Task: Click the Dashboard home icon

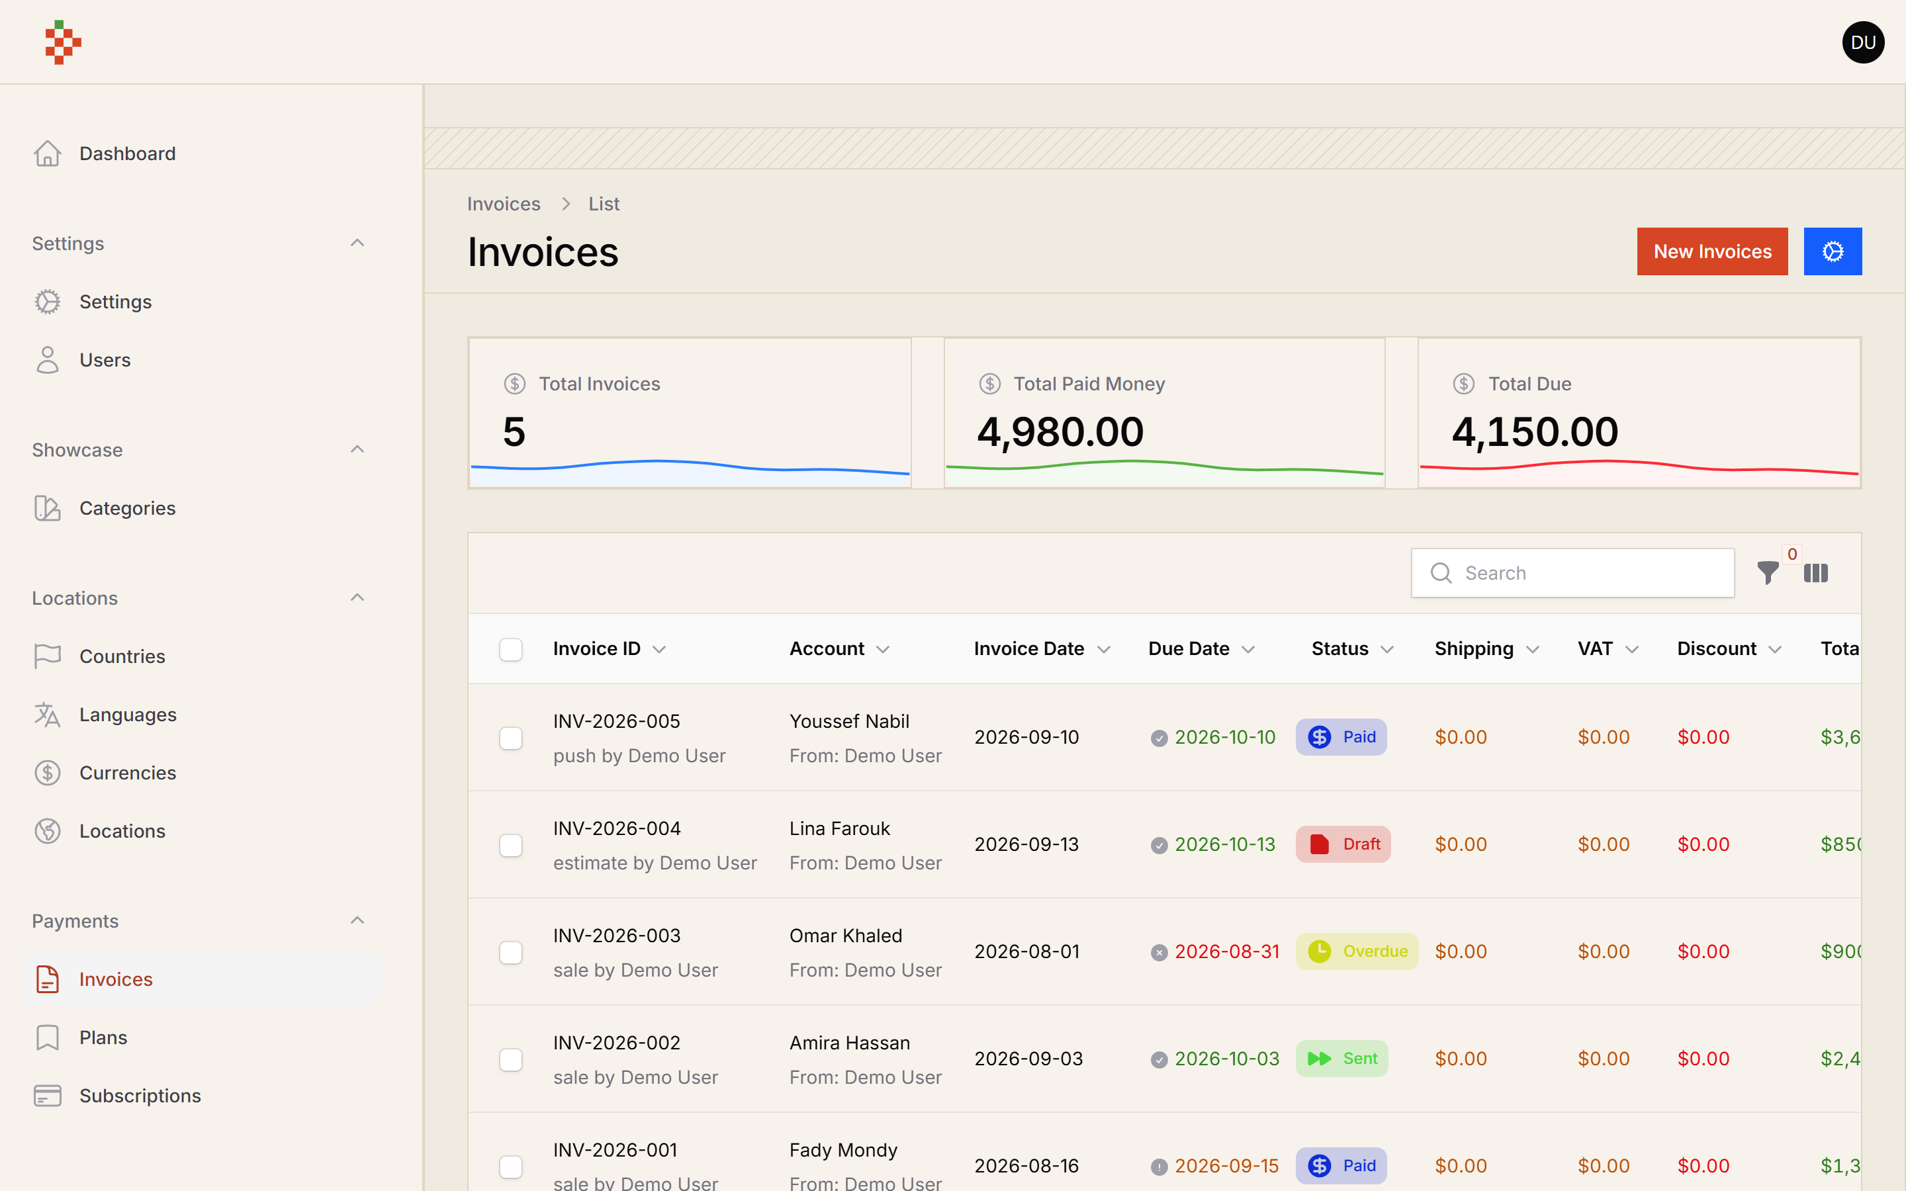Action: pyautogui.click(x=47, y=154)
